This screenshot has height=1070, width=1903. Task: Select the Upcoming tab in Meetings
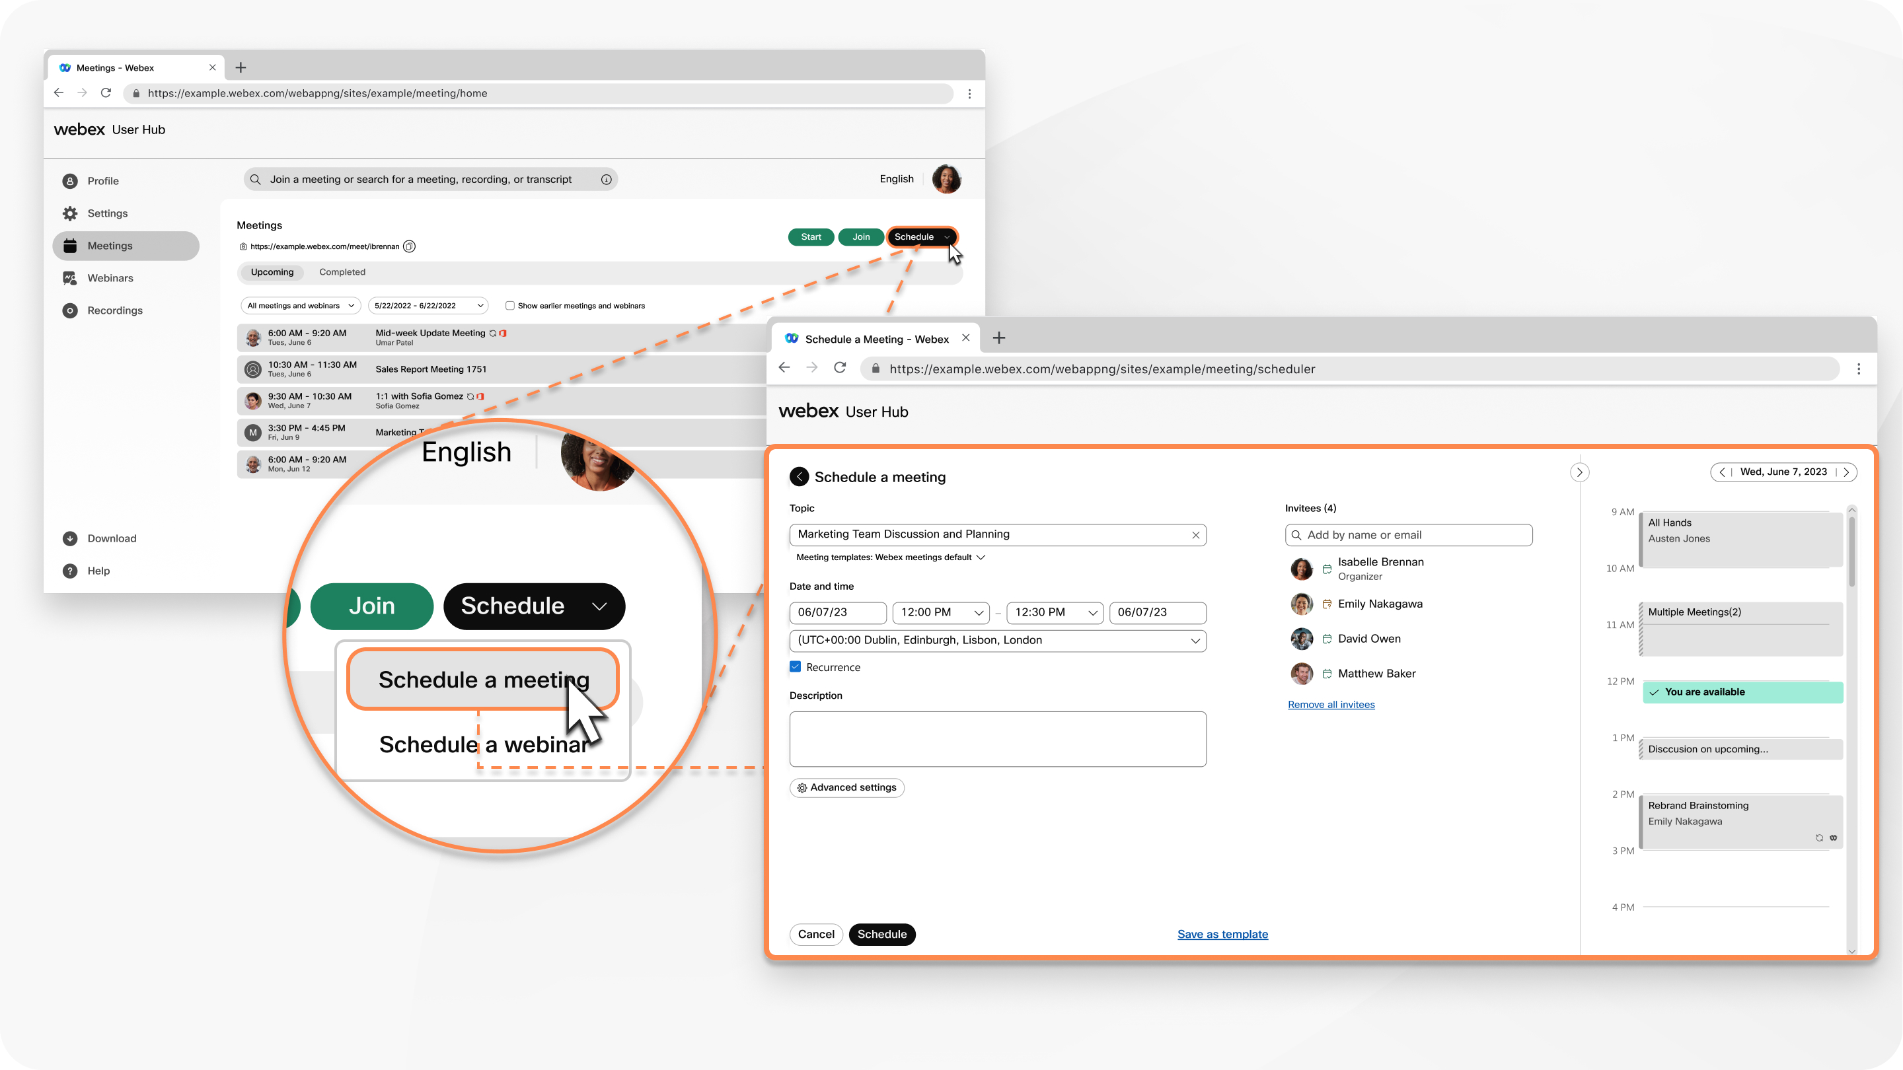coord(270,271)
